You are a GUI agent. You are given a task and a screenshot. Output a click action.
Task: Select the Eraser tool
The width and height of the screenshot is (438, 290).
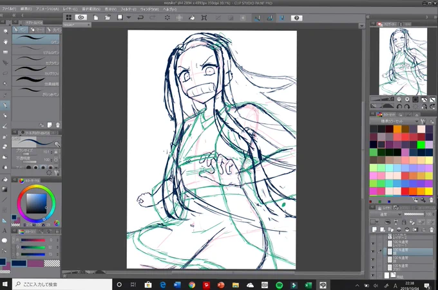tap(5, 147)
